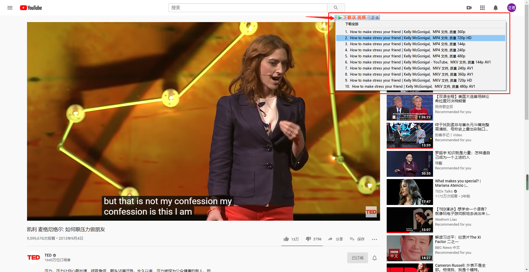Open the TED channel name link
This screenshot has width=529, height=272.
[x=48, y=255]
